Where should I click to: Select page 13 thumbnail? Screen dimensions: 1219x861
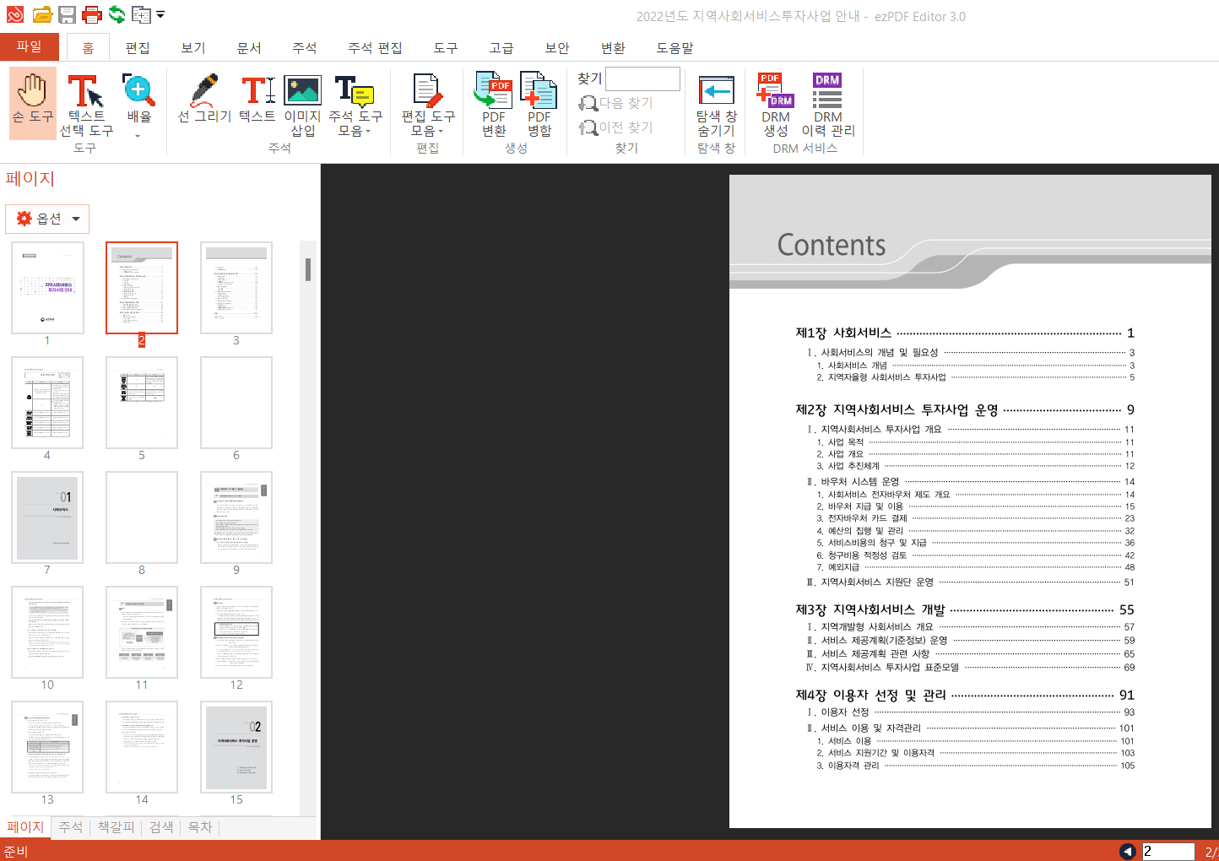tap(47, 747)
